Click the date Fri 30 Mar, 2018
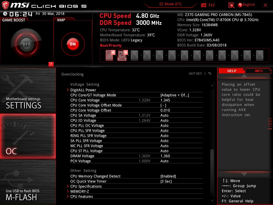 (50, 14)
